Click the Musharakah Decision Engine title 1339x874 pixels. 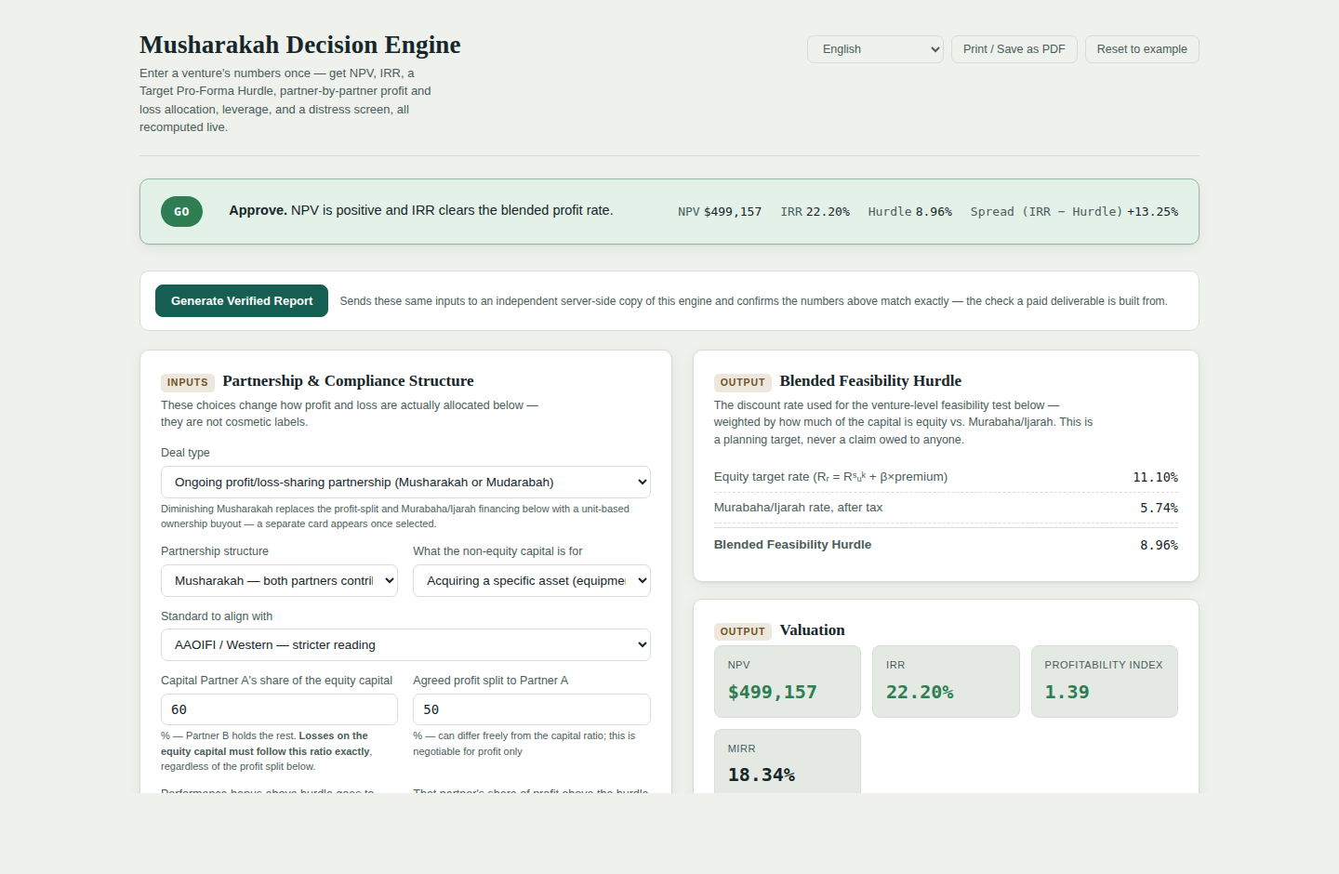(300, 45)
